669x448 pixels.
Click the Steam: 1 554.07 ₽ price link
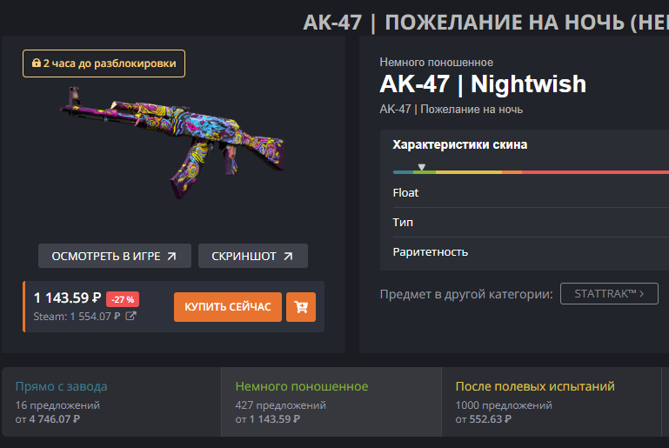click(x=77, y=317)
